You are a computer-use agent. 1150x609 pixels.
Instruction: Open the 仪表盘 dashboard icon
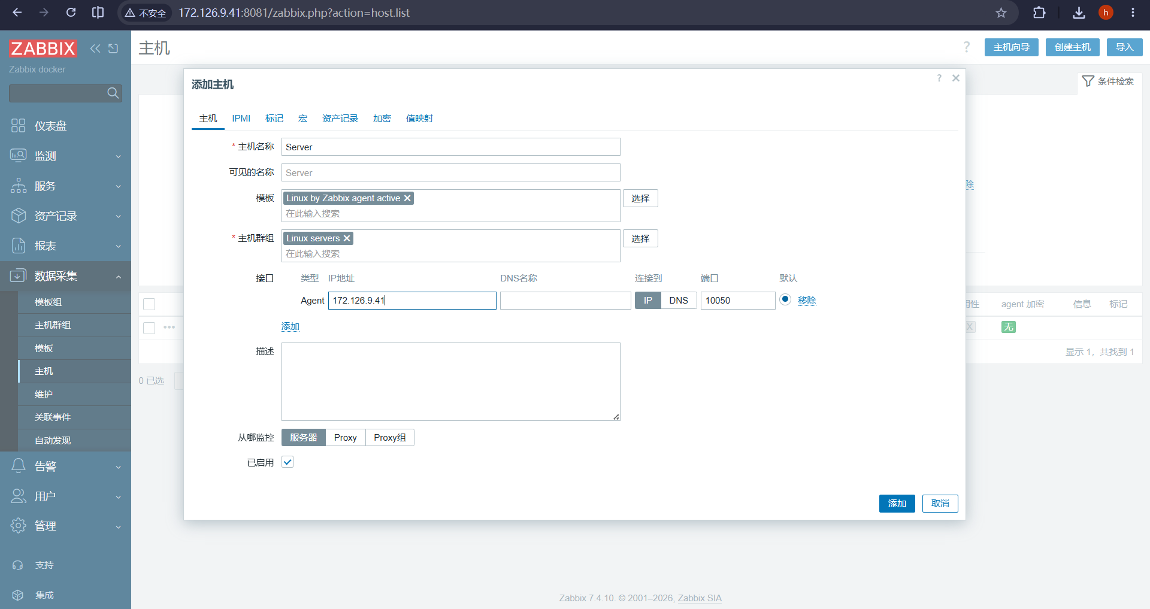pos(19,126)
